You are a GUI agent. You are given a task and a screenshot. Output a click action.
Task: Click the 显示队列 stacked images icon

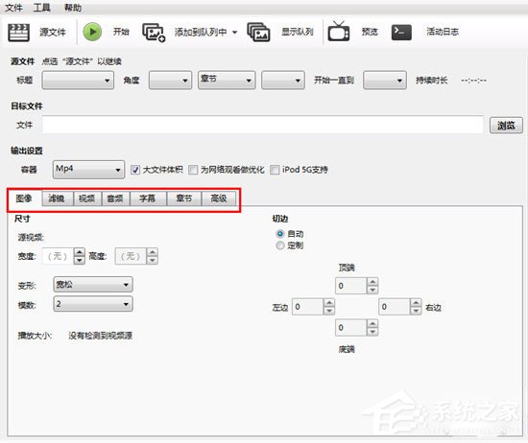(258, 33)
